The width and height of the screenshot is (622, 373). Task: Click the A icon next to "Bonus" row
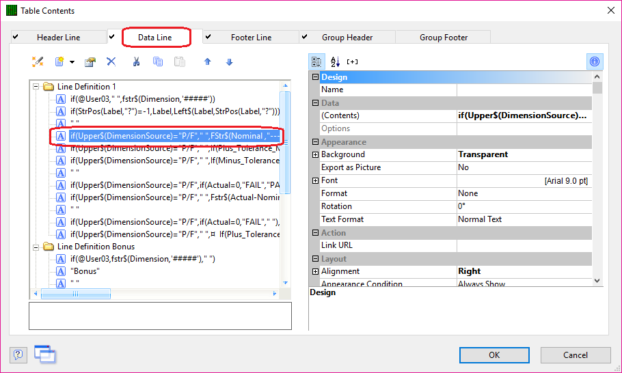tap(61, 271)
